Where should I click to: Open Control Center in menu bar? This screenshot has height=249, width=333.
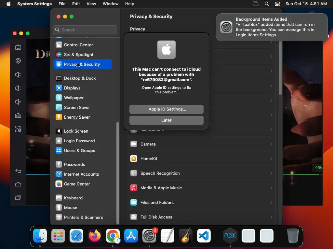click(x=277, y=4)
